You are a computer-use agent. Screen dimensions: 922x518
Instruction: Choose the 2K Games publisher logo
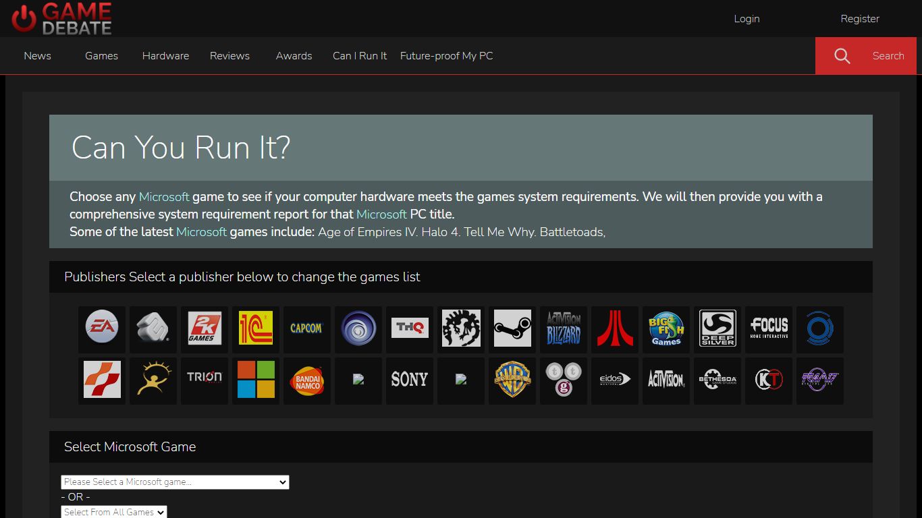[x=205, y=328]
